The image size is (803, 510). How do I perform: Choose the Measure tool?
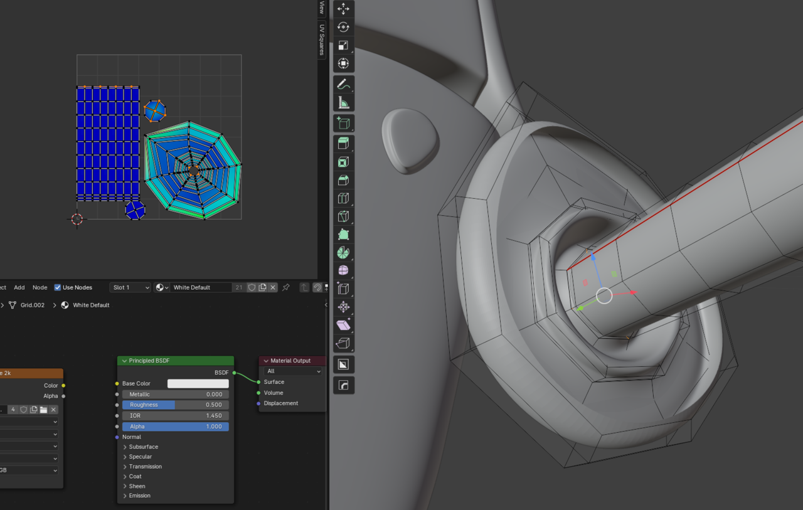(343, 103)
